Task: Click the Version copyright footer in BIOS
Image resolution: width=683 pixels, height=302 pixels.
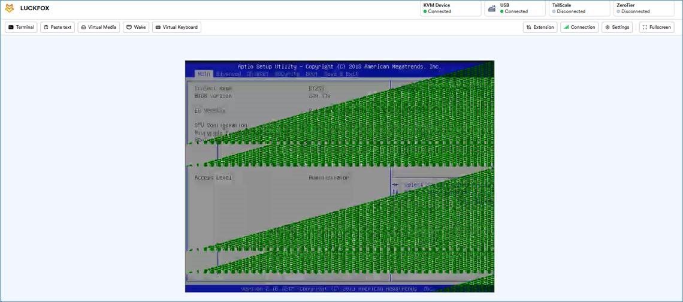Action: (x=337, y=289)
